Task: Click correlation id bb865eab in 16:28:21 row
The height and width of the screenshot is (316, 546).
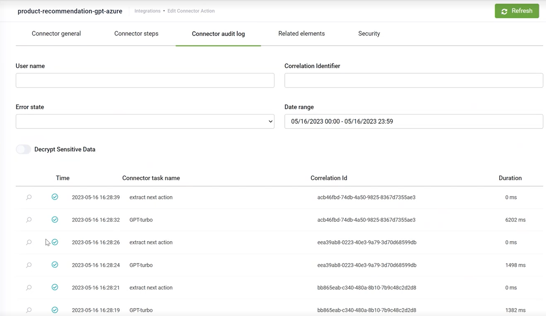Action: point(367,287)
